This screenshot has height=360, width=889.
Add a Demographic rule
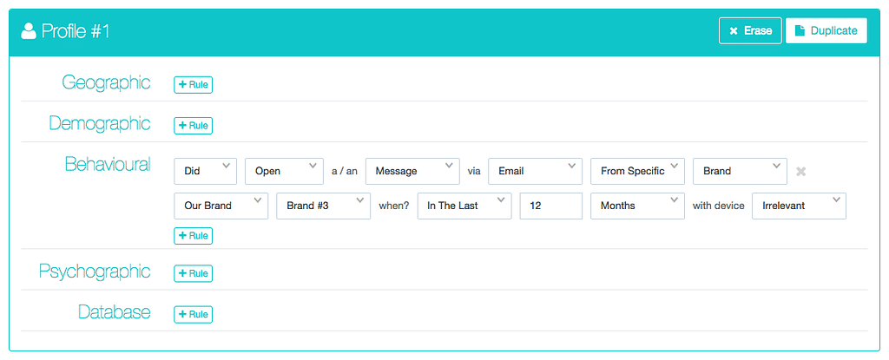click(193, 126)
